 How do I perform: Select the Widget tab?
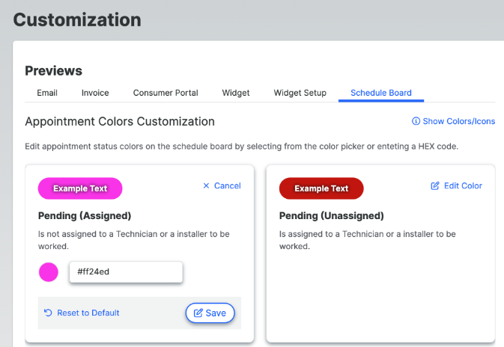click(236, 93)
